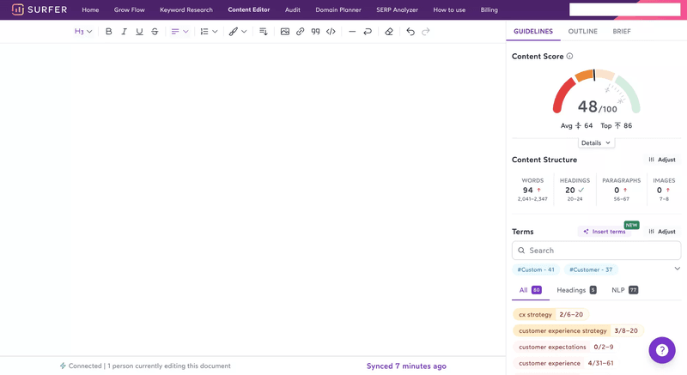Toggle bold formatting in the editor toolbar

tap(109, 32)
